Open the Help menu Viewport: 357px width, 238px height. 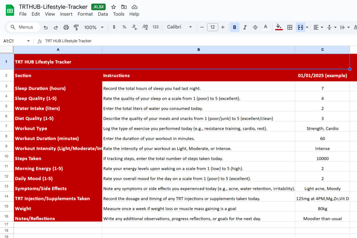click(134, 14)
